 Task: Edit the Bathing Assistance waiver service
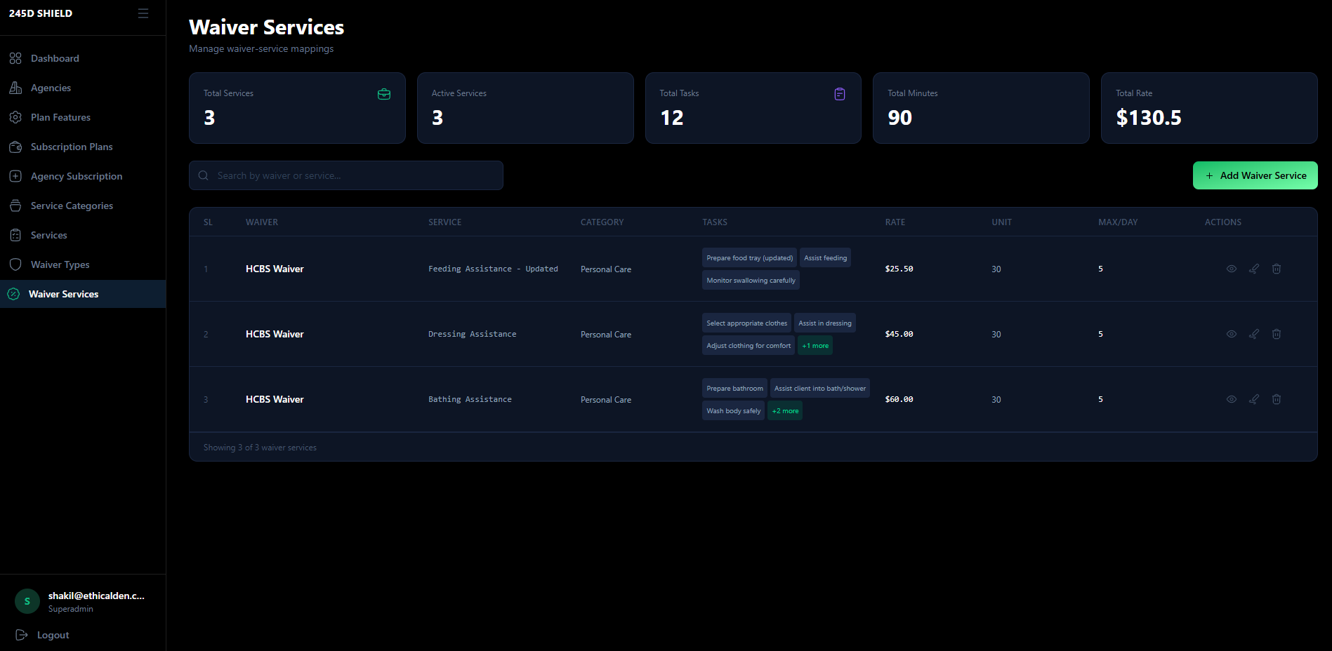(x=1254, y=399)
